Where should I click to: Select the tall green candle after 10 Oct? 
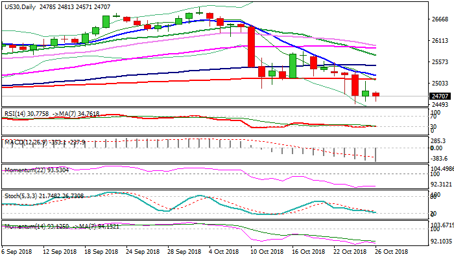tap(293, 65)
